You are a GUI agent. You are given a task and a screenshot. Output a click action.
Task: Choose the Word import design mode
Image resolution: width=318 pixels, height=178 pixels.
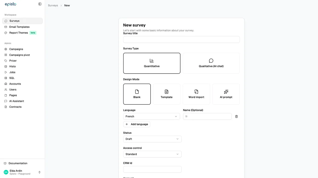pos(196,94)
